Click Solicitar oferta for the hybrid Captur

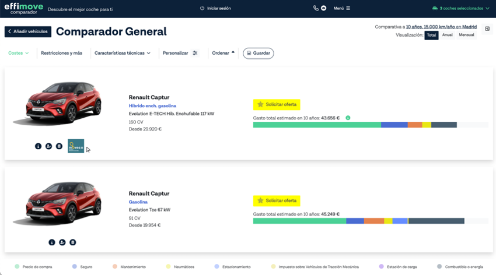point(277,104)
